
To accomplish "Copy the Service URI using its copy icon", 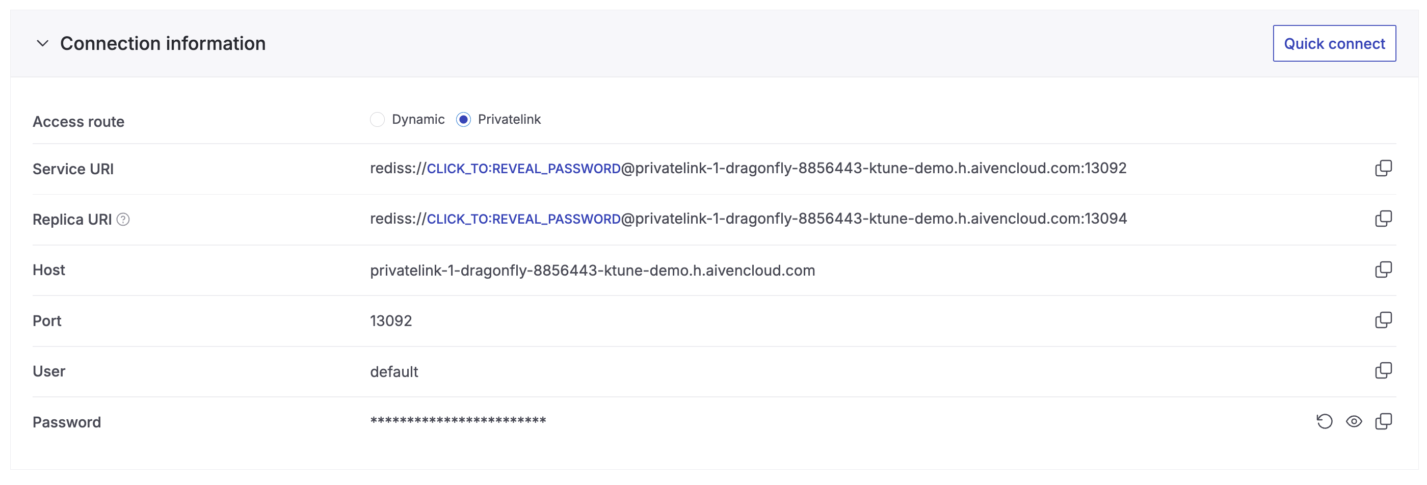I will point(1384,168).
